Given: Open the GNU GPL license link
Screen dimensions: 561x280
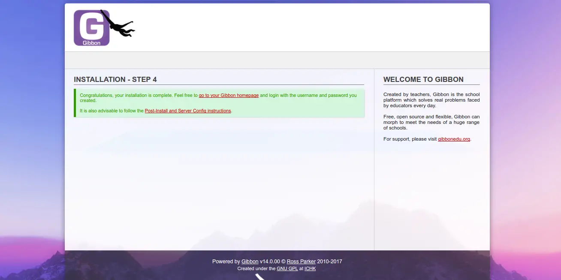Looking at the screenshot, I should [x=287, y=268].
